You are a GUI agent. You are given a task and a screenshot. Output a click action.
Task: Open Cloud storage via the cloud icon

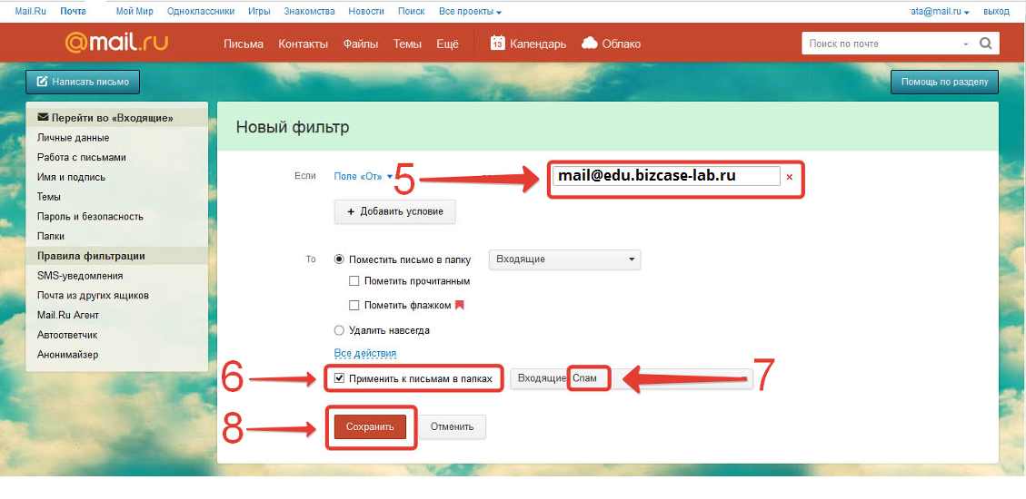pos(589,44)
